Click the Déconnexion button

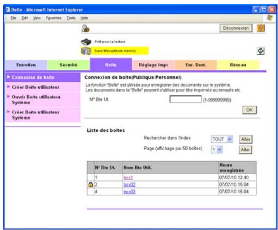(236, 28)
